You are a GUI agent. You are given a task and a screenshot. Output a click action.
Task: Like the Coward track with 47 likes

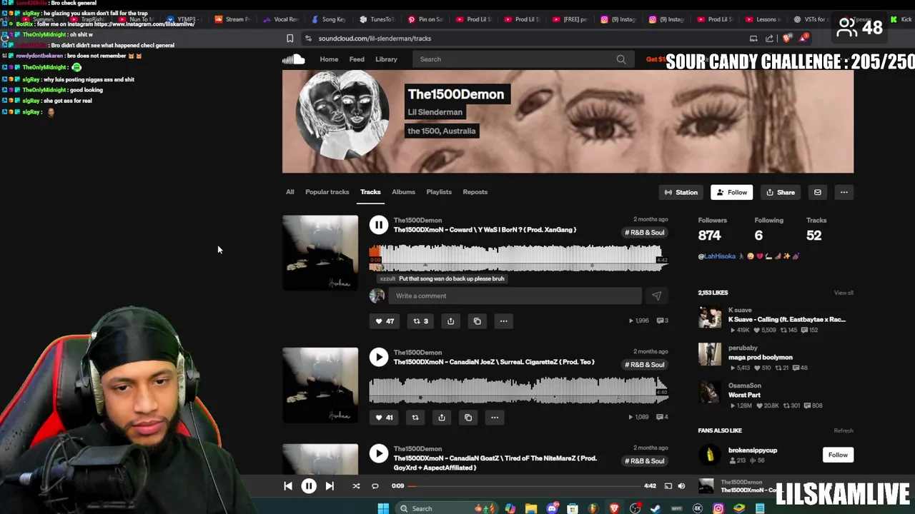click(x=385, y=321)
